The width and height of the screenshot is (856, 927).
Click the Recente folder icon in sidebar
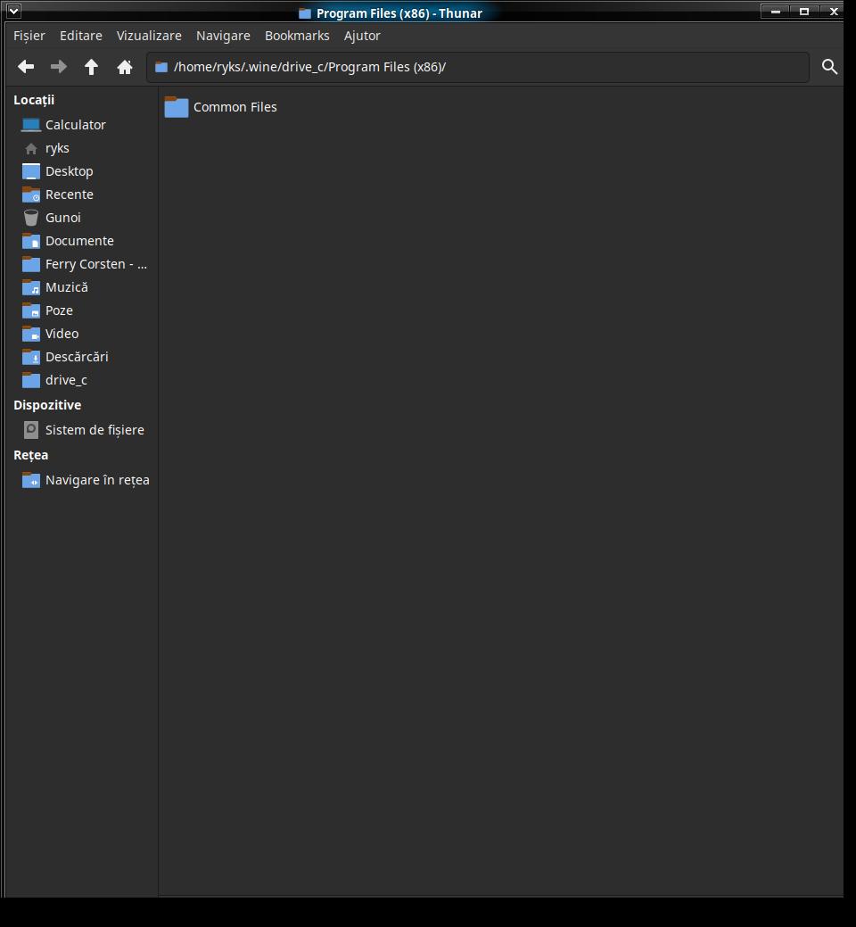pyautogui.click(x=30, y=195)
